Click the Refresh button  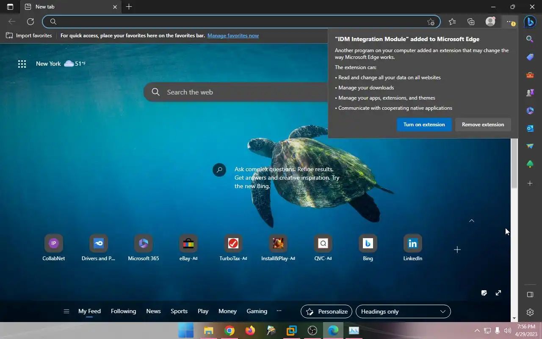[30, 22]
